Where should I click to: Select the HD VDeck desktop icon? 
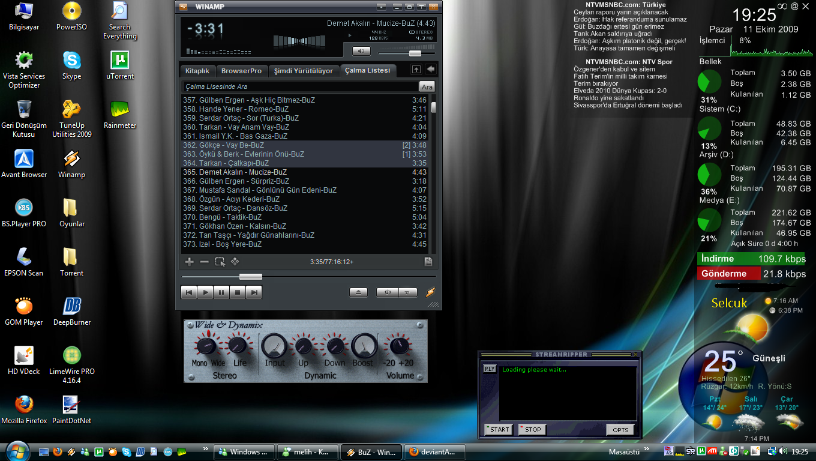(24, 361)
